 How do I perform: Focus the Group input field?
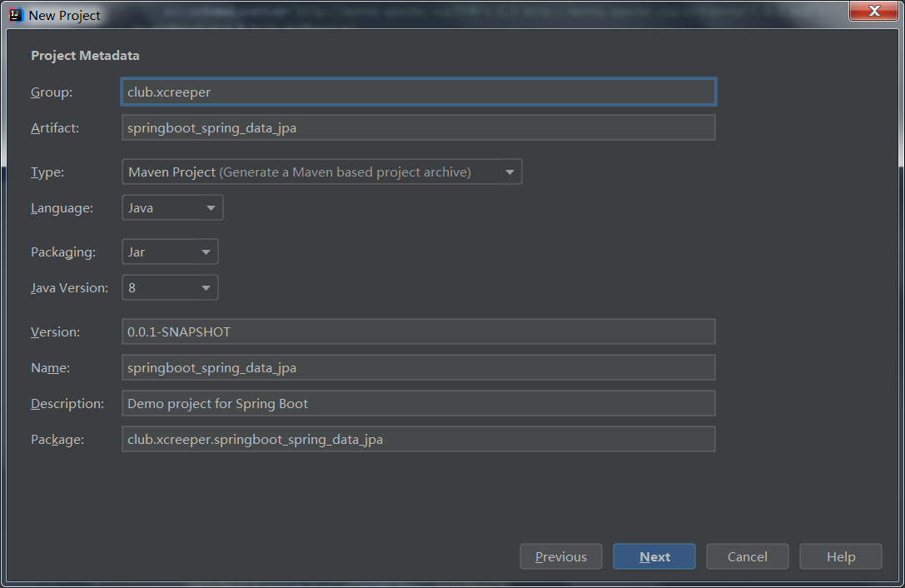(419, 92)
